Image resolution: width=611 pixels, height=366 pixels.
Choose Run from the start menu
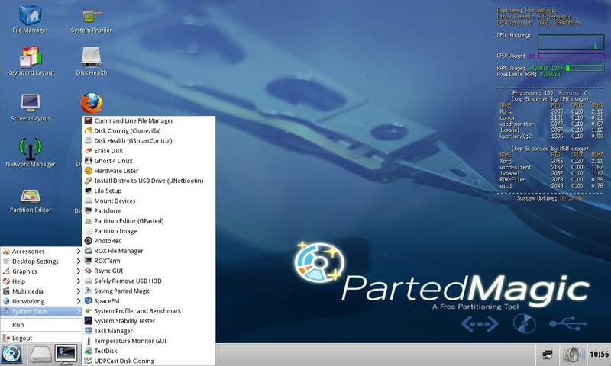41,324
